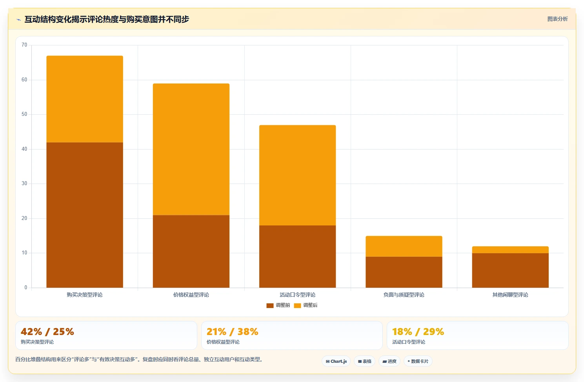Click the x-axis label 负面与质疑型评论
Screen dimensions: 584x382
pos(404,295)
